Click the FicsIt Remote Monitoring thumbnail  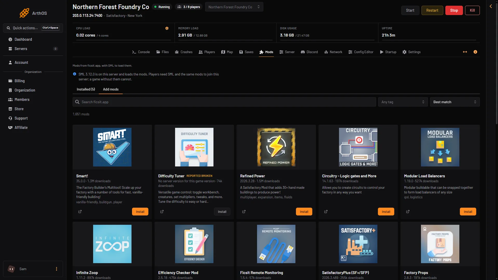[276, 244]
